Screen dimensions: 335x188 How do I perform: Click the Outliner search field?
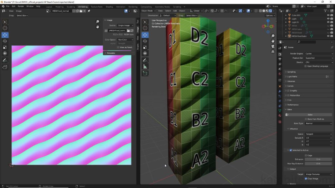click(304, 11)
